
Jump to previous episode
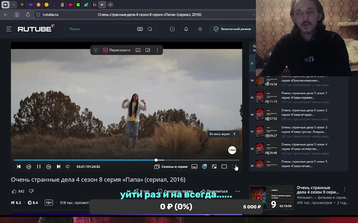click(x=19, y=167)
